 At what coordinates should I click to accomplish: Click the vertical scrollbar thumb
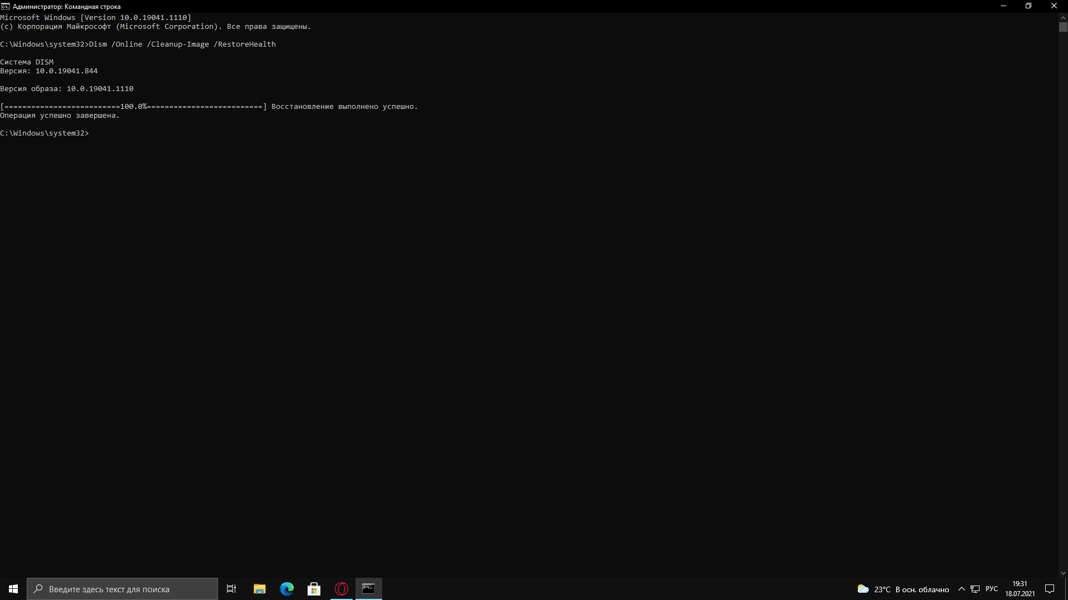pos(1063,27)
